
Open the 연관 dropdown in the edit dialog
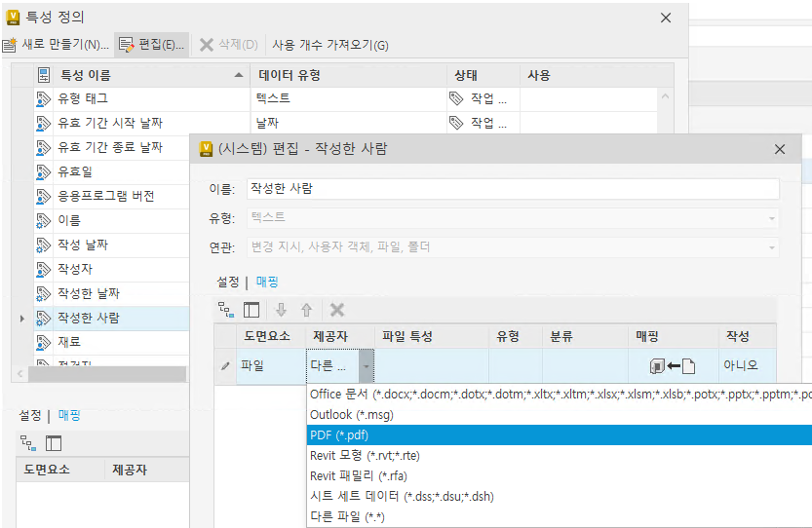click(513, 246)
